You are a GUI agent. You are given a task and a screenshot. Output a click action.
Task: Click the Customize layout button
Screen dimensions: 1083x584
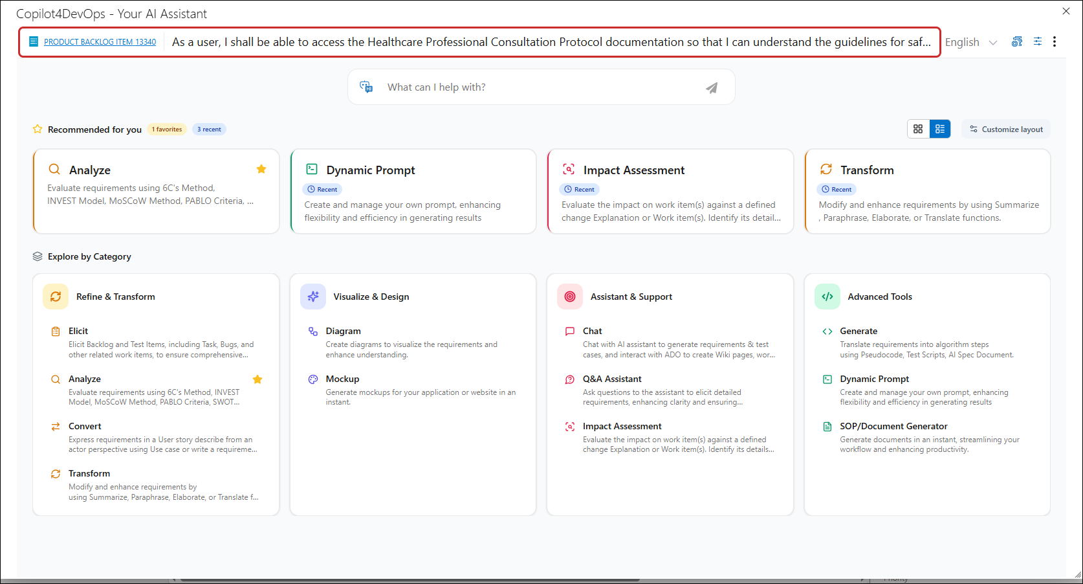[1006, 129]
